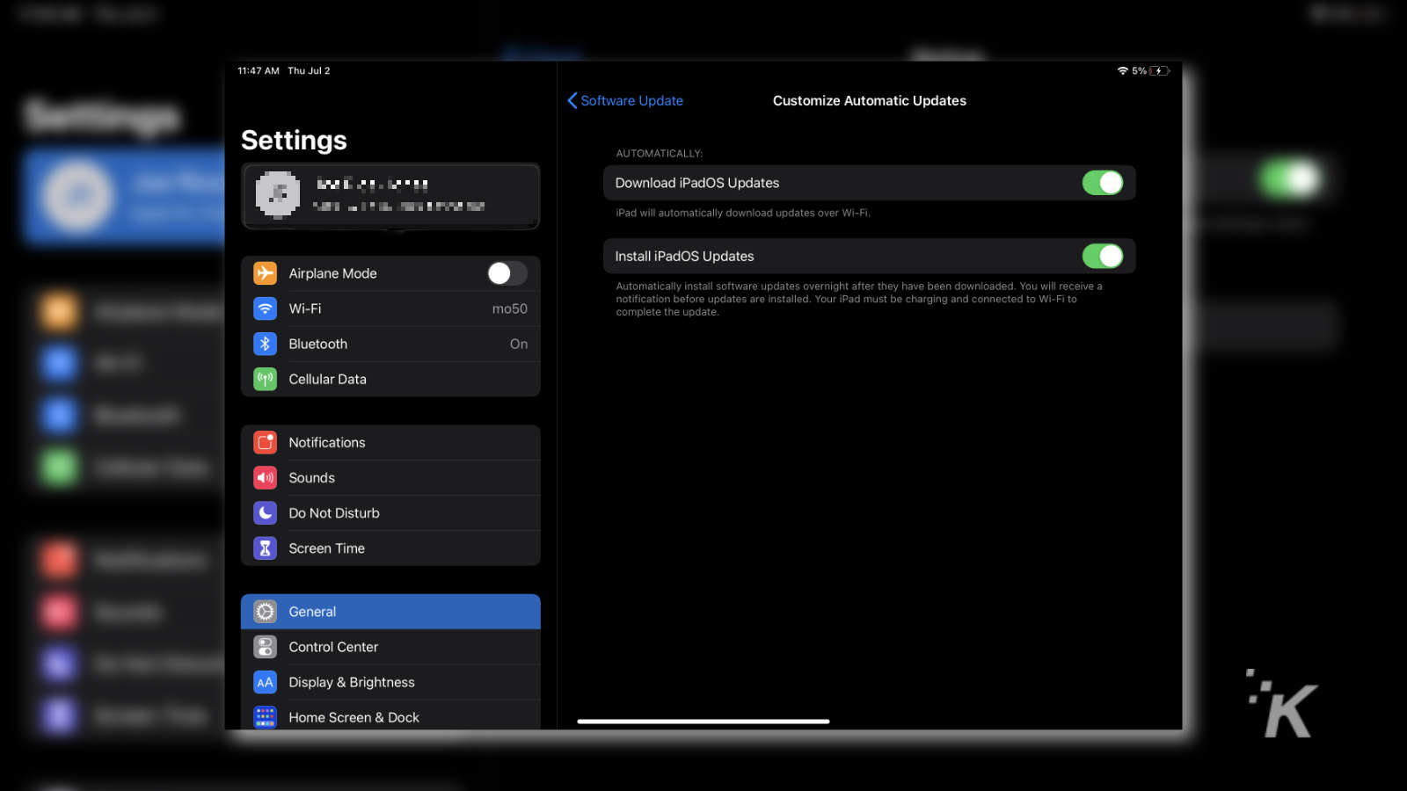The width and height of the screenshot is (1407, 791).
Task: Open Wi-Fi settings row
Action: [x=390, y=308]
